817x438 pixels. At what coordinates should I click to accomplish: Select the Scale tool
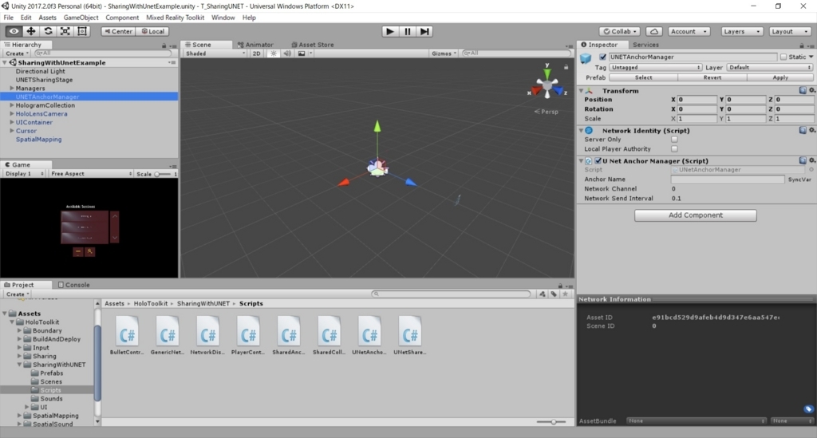coord(65,31)
